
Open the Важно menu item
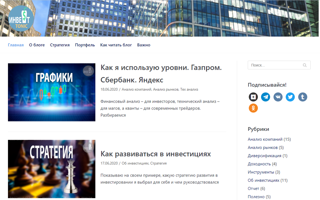[144, 45]
